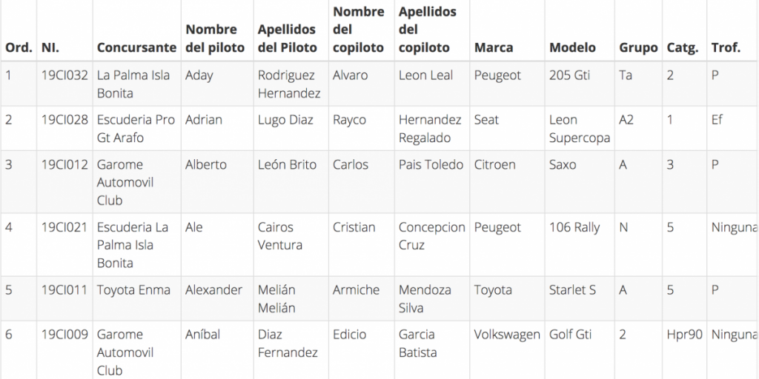Click the 'Volkswagen' brand cell
This screenshot has height=379, width=759.
tap(507, 335)
